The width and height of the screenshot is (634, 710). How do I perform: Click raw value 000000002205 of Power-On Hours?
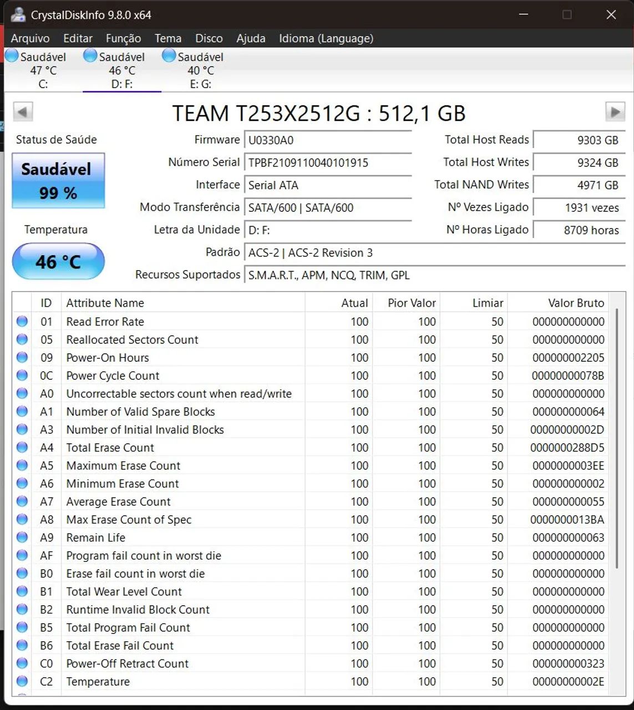pos(569,357)
